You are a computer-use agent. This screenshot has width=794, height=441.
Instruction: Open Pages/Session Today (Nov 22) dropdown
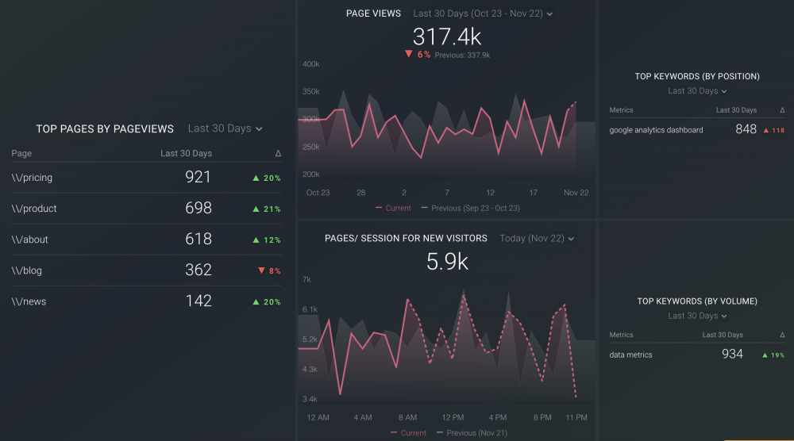point(536,239)
